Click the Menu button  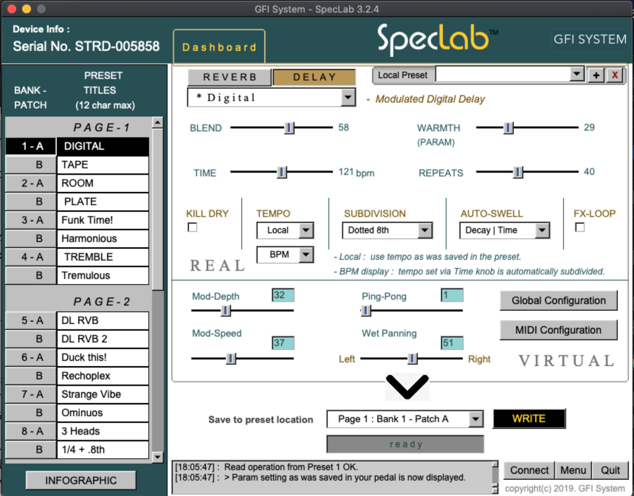coord(573,470)
